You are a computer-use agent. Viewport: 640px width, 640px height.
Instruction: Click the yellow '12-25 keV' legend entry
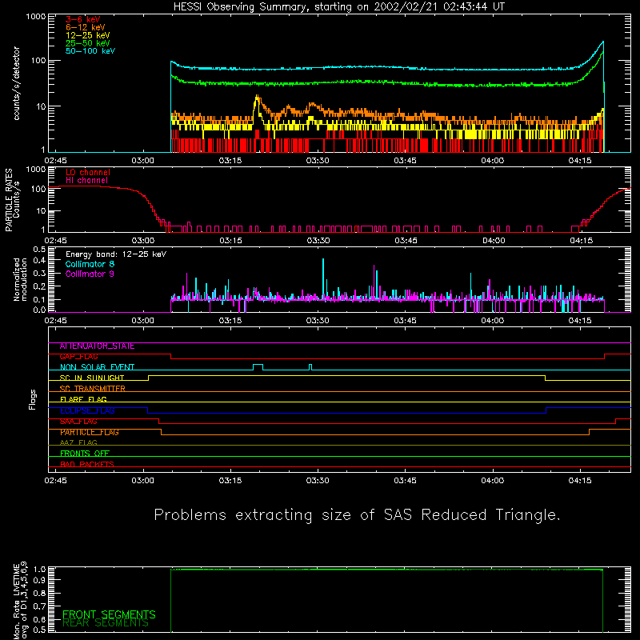pyautogui.click(x=87, y=35)
